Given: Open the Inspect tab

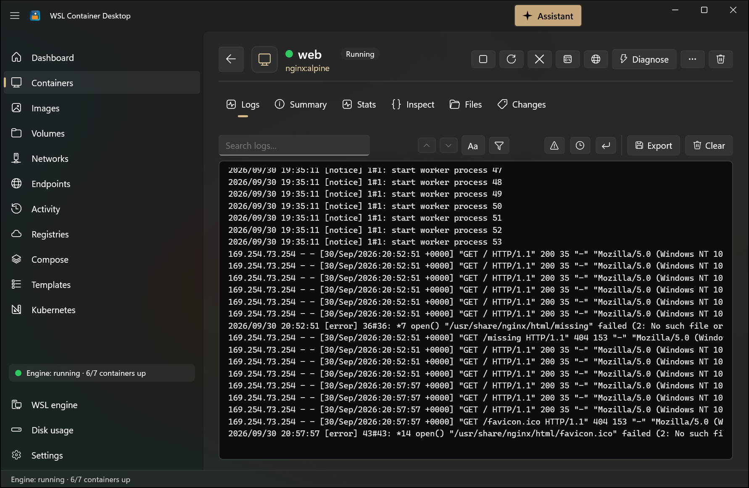Looking at the screenshot, I should tap(413, 105).
